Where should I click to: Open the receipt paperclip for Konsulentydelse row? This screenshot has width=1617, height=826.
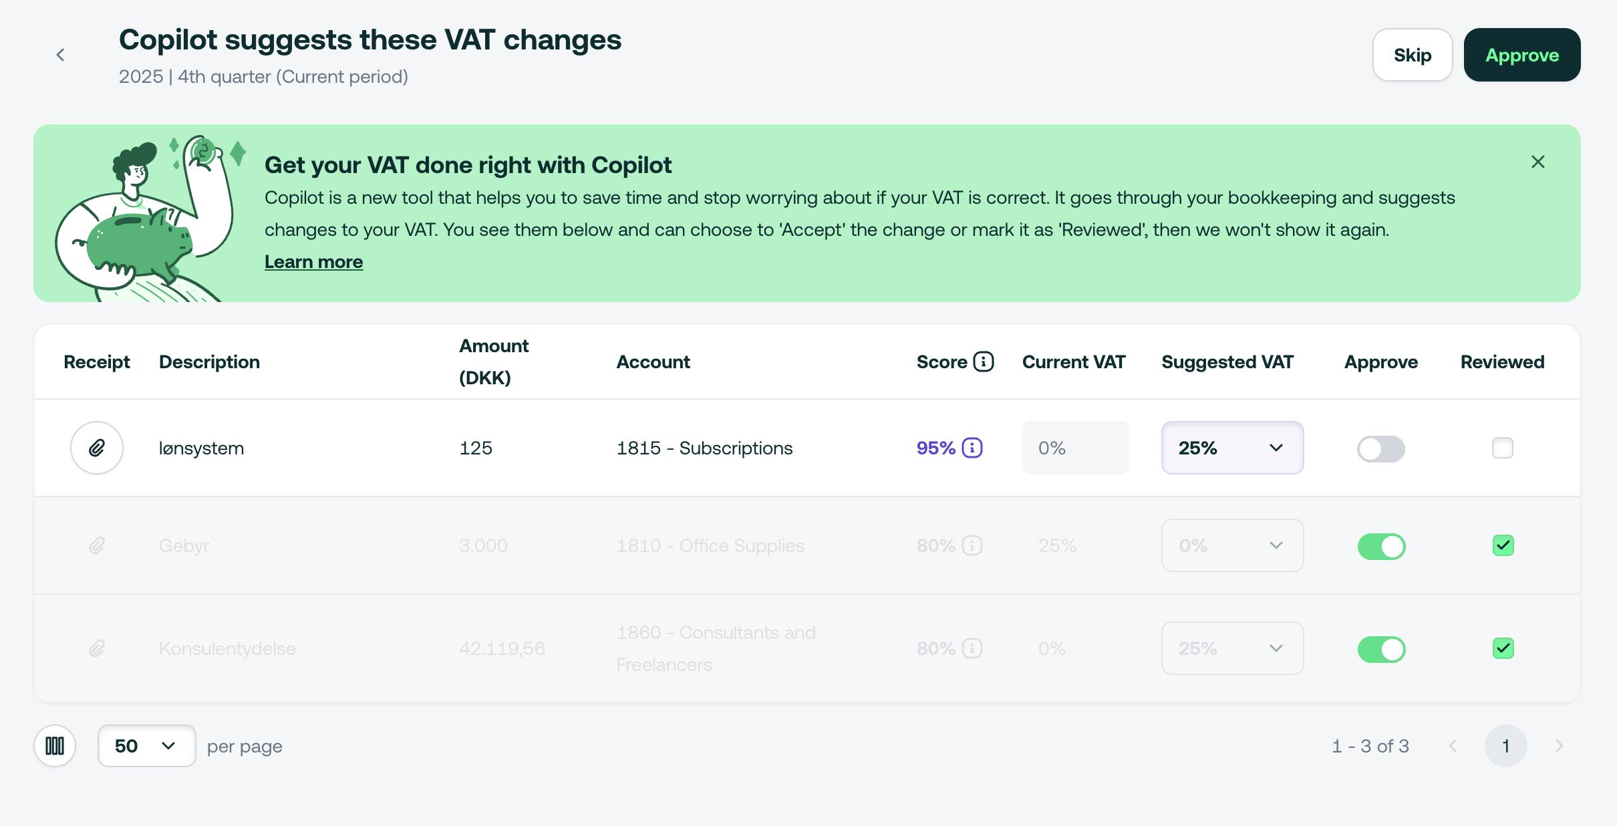(x=97, y=648)
